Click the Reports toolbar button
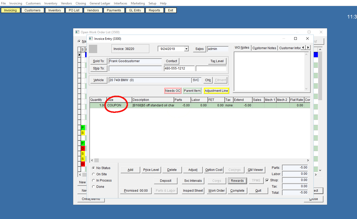Screen dimensions: 357x219 click(155, 10)
